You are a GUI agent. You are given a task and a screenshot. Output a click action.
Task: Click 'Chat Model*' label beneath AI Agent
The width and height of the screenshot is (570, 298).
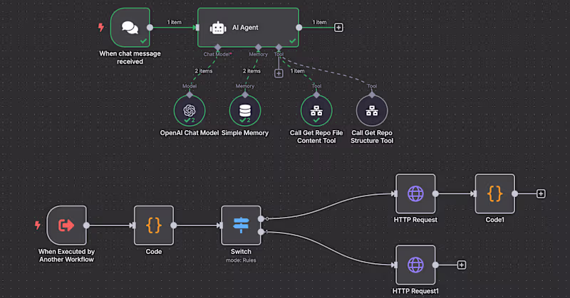pos(217,54)
